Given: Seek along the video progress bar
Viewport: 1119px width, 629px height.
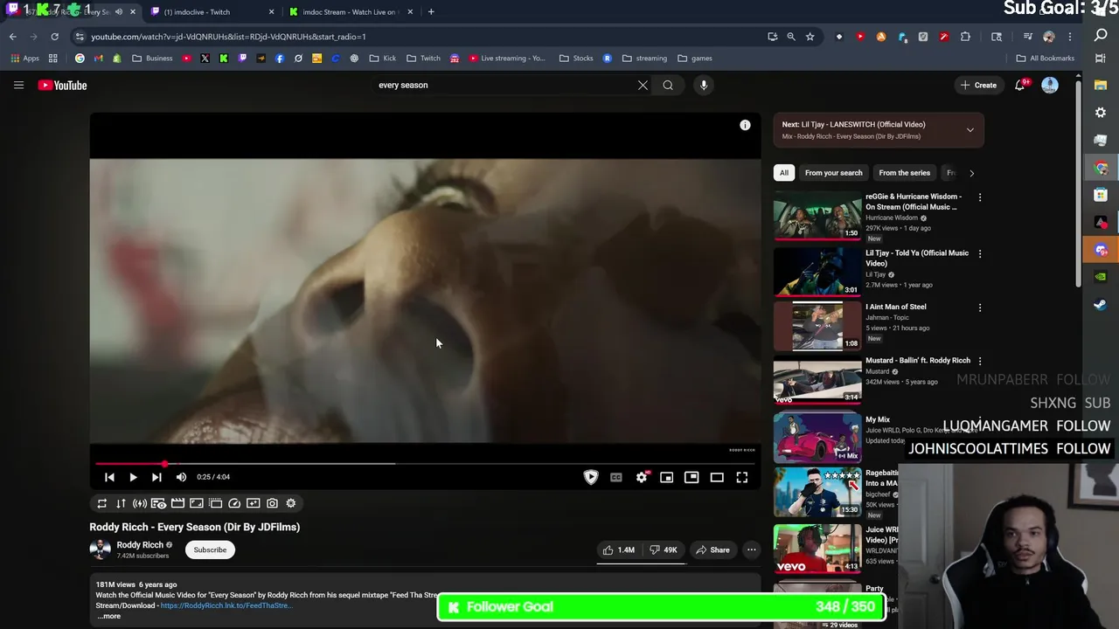Looking at the screenshot, I should point(424,464).
